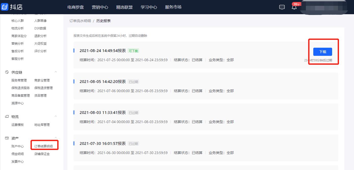Open 地址库管理 in sidebar
The width and height of the screenshot is (354, 170).
point(42,125)
